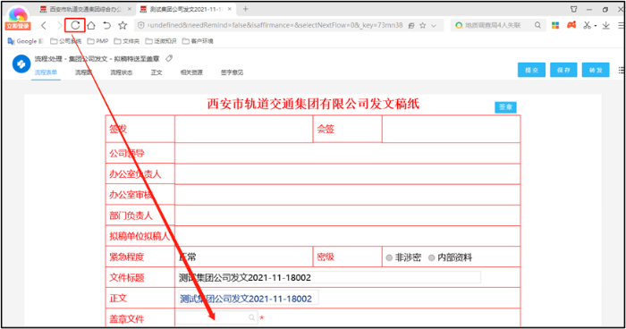This screenshot has height=329, width=626.
Task: Close the 西安市轨道交通集团综合办公 tab
Action: 130,9
